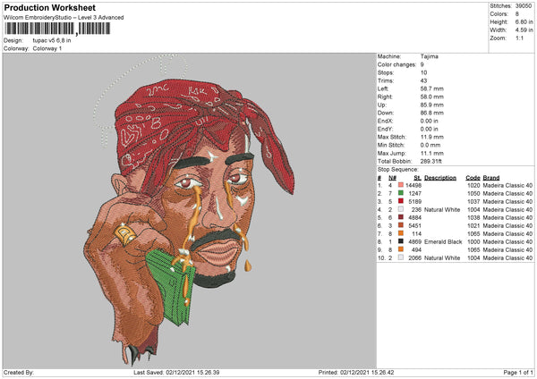Click the Max Jump value 11.1 mm
The image size is (537, 379).
pyautogui.click(x=432, y=153)
